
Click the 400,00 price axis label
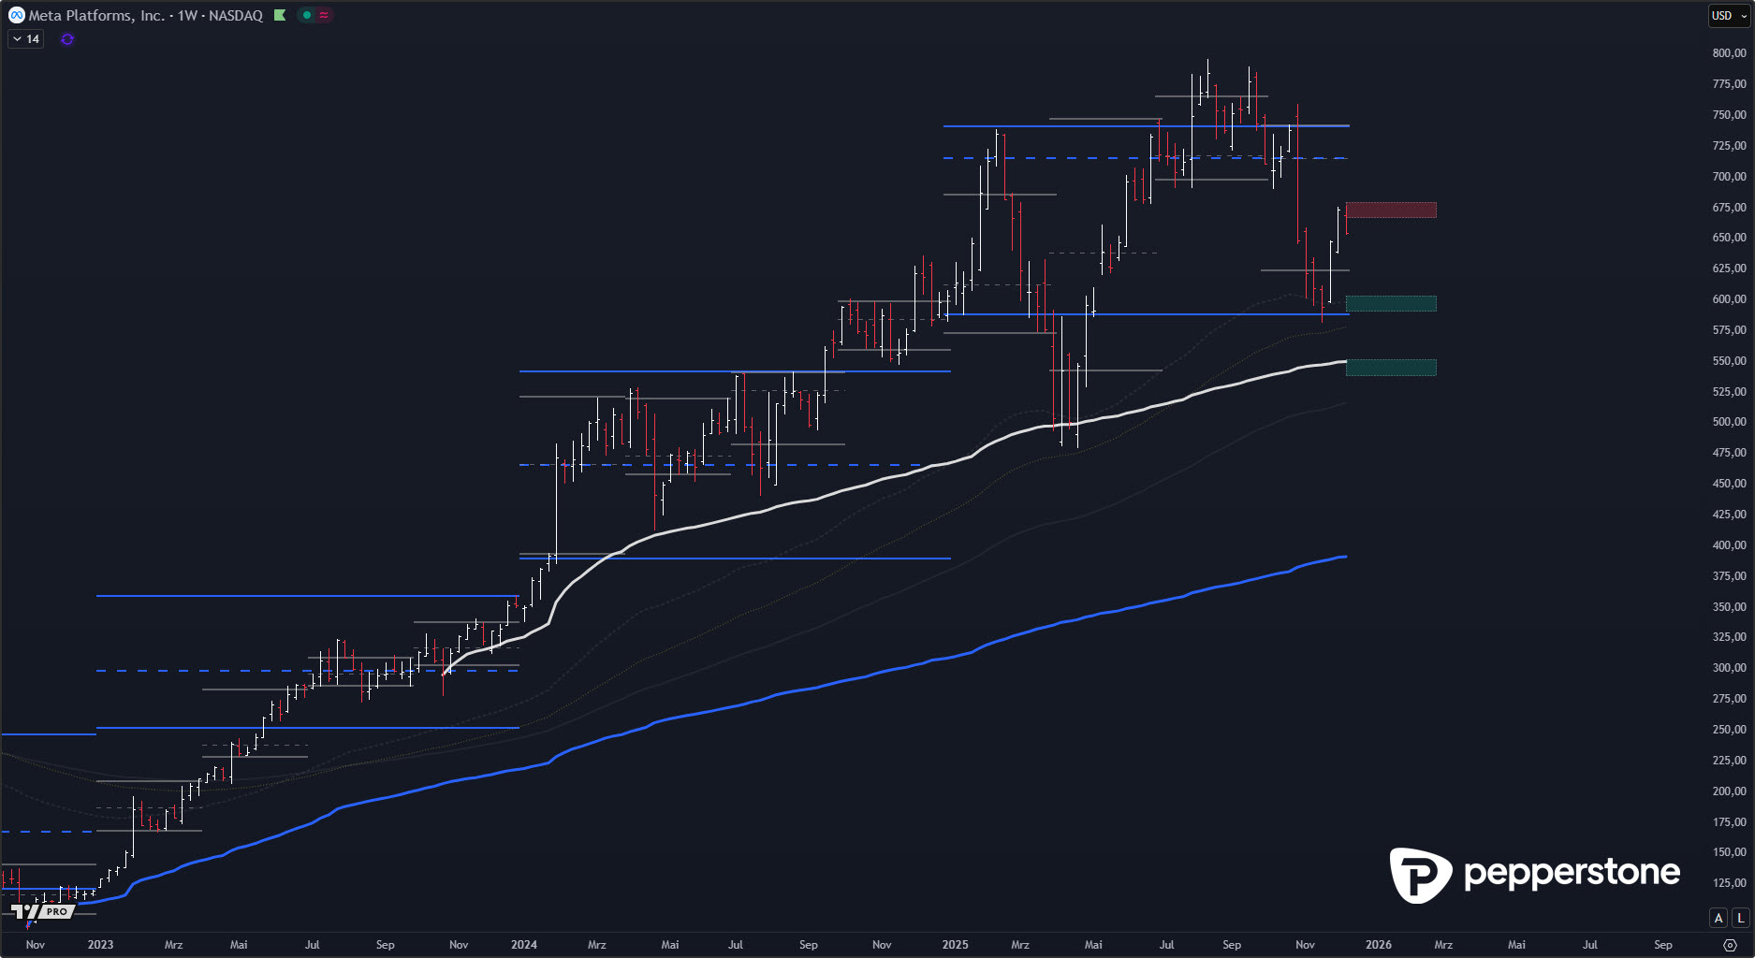(1730, 545)
